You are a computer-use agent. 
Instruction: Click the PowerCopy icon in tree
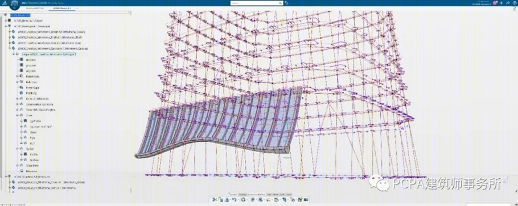pos(22,87)
